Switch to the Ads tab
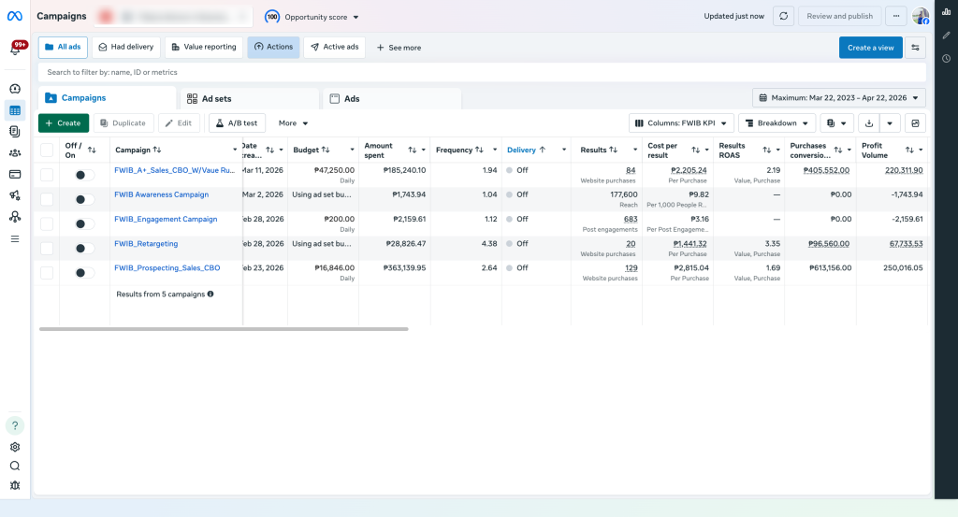 tap(392, 99)
